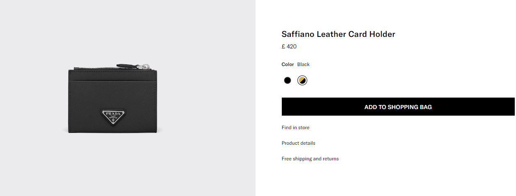Click the empty gray area left of the wallet
516x196 pixels.
click(33, 98)
